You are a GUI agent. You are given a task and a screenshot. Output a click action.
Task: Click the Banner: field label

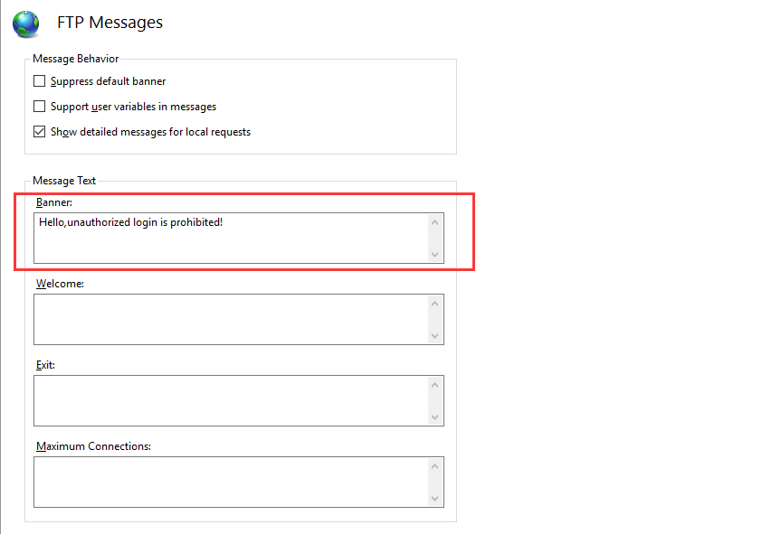[x=53, y=202]
